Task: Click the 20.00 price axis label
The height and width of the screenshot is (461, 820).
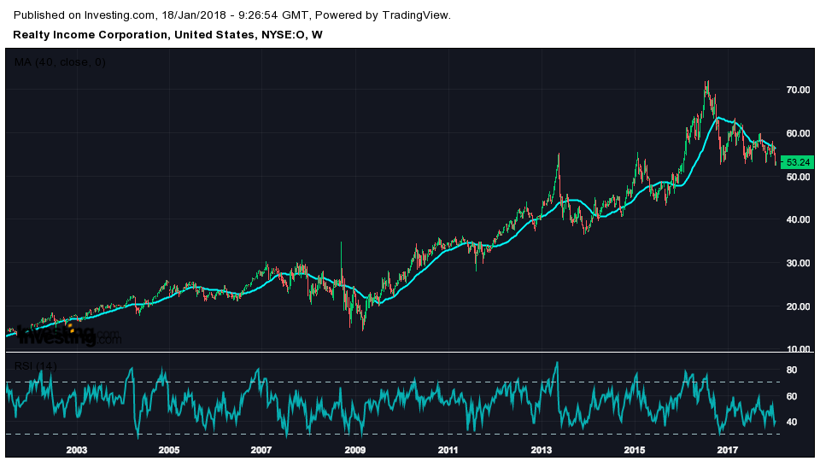Action: pos(798,306)
